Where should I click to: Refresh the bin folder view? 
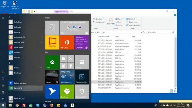point(144,32)
